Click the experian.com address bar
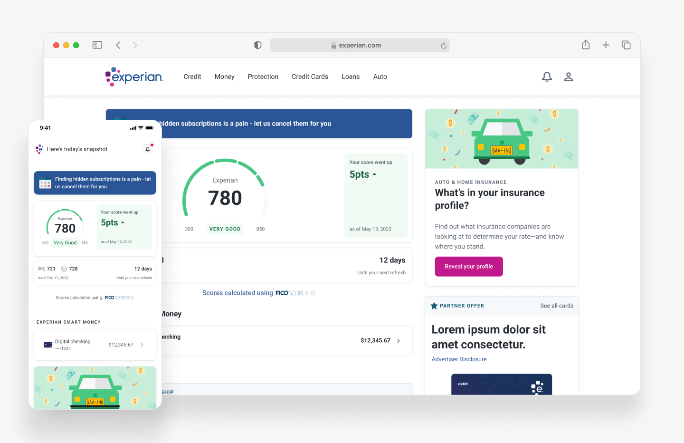 tap(360, 45)
